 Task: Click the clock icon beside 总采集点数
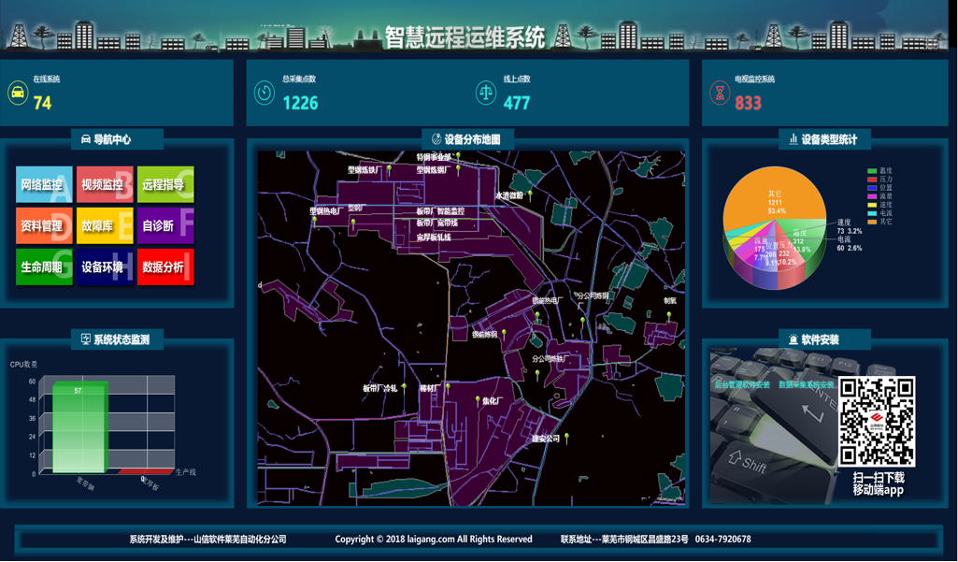coord(264,93)
